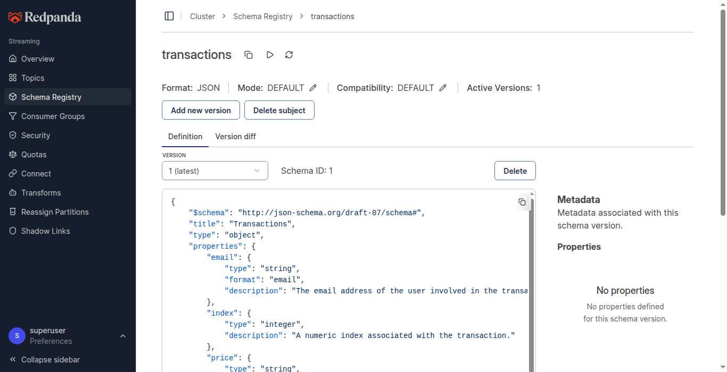Click the "Active Versions: 1" text

click(x=503, y=88)
